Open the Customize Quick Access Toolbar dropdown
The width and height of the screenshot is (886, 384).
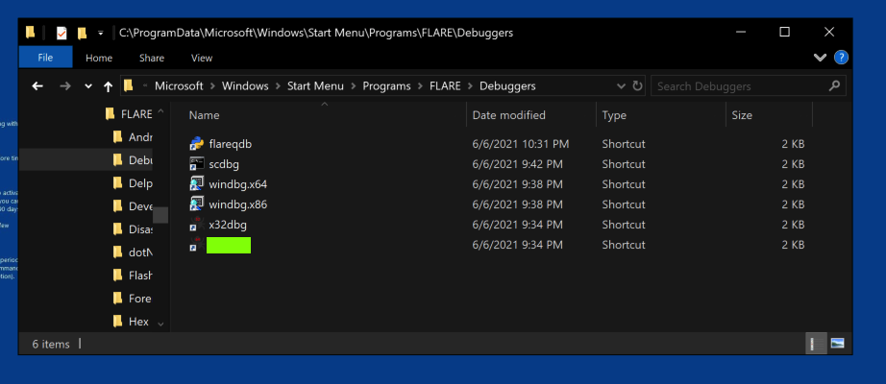coord(101,33)
